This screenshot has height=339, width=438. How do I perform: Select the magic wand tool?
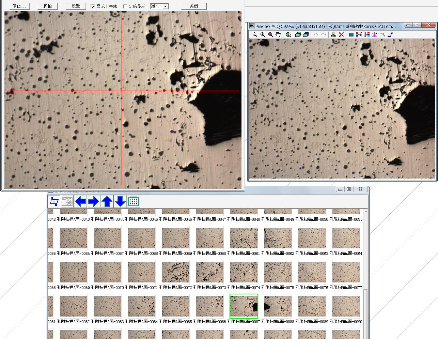(382, 35)
